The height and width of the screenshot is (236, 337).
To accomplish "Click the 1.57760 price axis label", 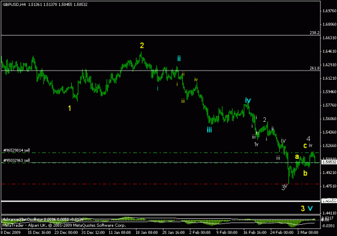I will [x=329, y=105].
